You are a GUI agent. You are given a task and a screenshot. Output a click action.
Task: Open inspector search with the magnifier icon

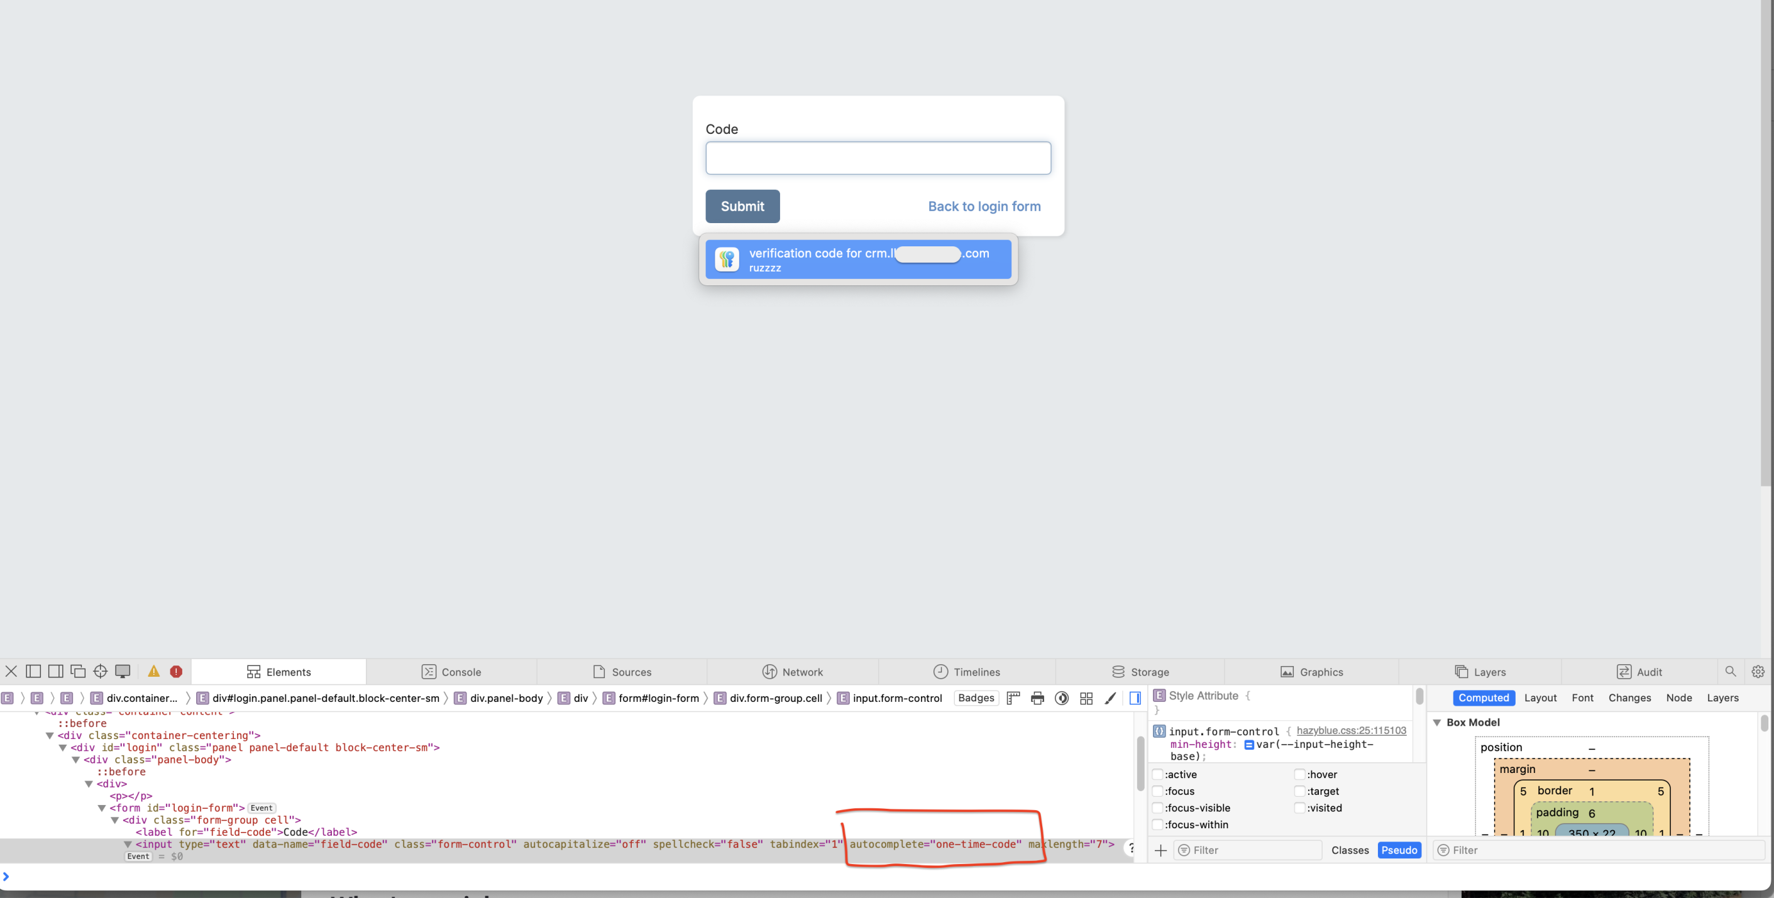[x=1731, y=671]
